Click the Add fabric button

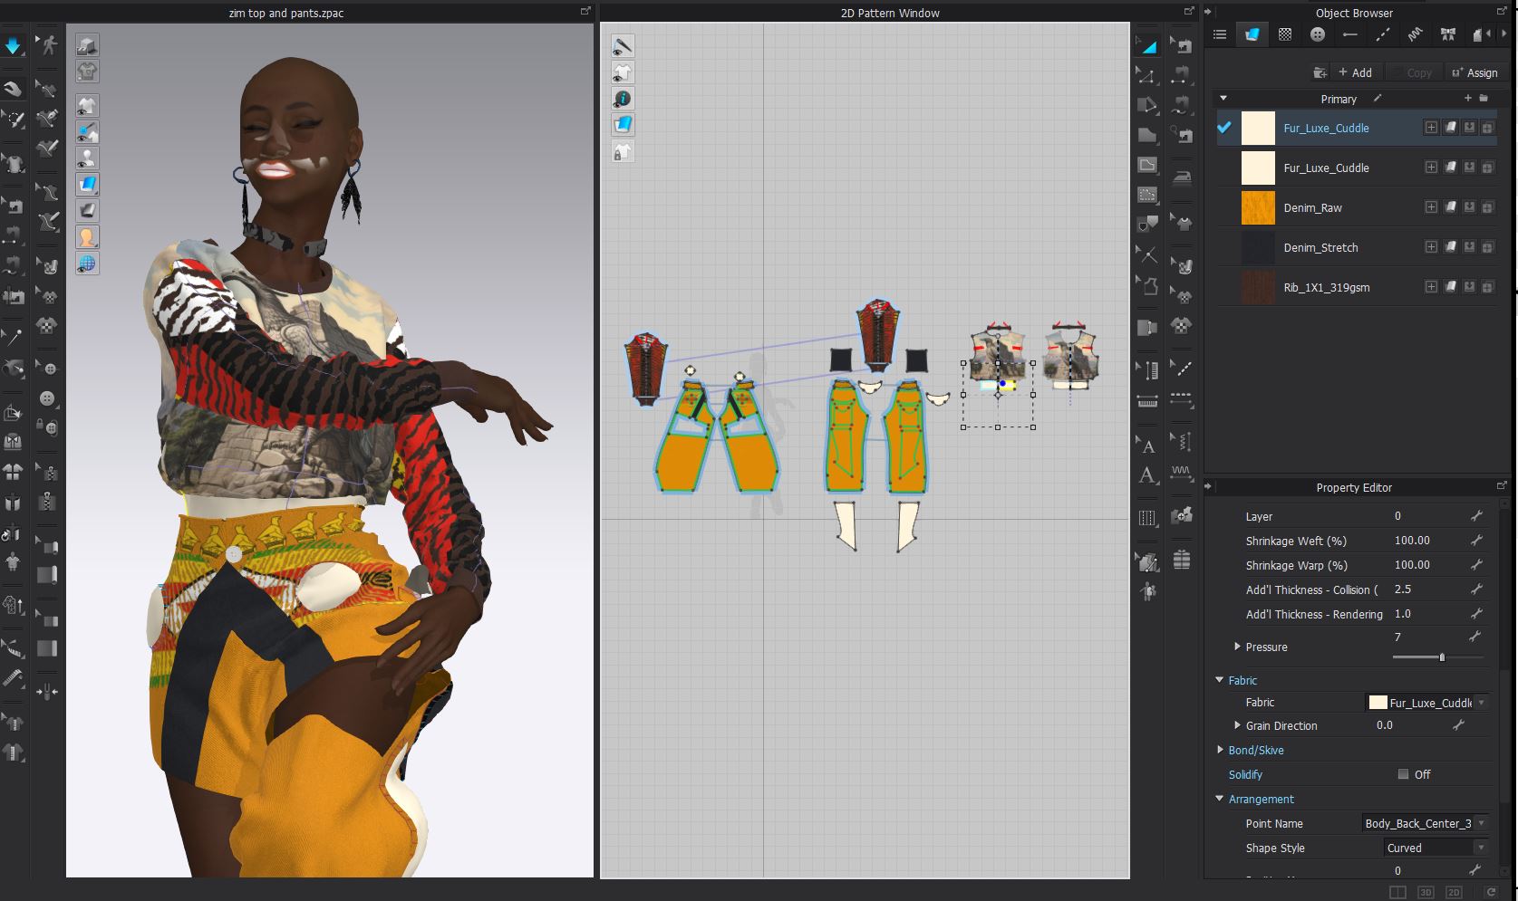(x=1355, y=72)
